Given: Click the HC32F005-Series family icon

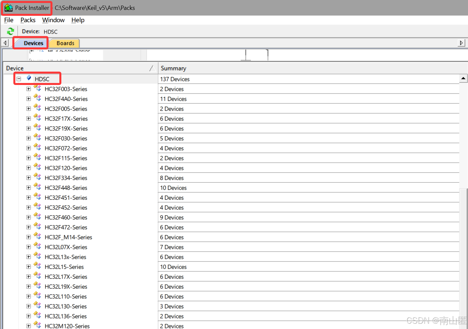Looking at the screenshot, I should [x=37, y=108].
